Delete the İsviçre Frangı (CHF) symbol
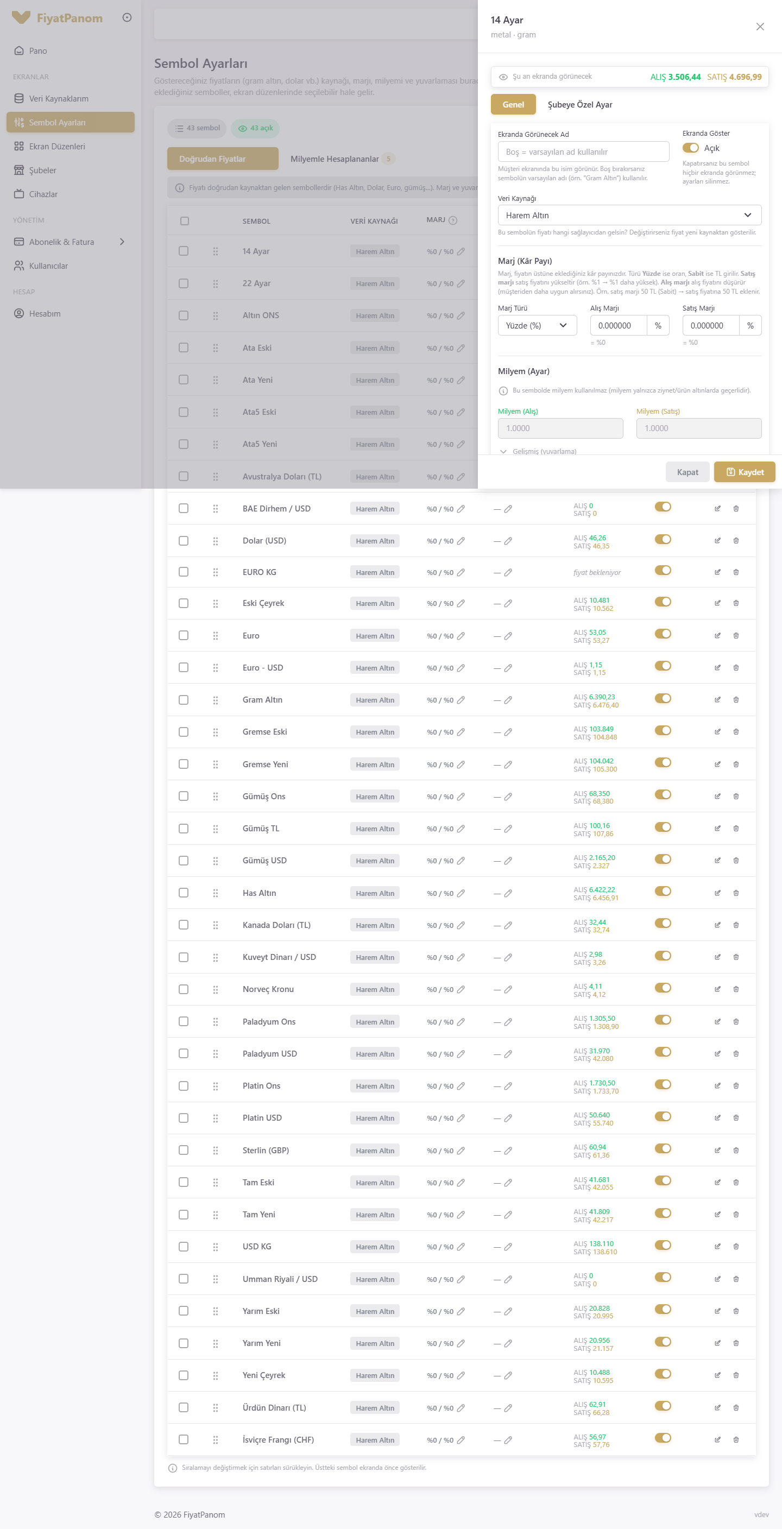Viewport: 782px width, 1529px height. pyautogui.click(x=736, y=1439)
